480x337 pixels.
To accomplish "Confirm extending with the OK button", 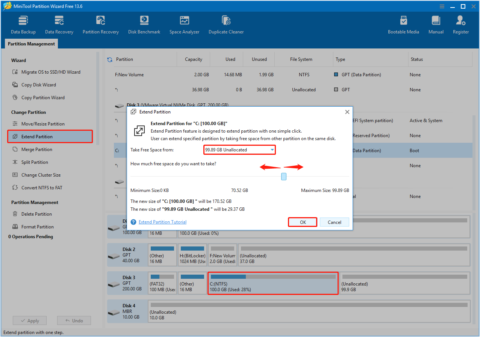I will tap(302, 222).
